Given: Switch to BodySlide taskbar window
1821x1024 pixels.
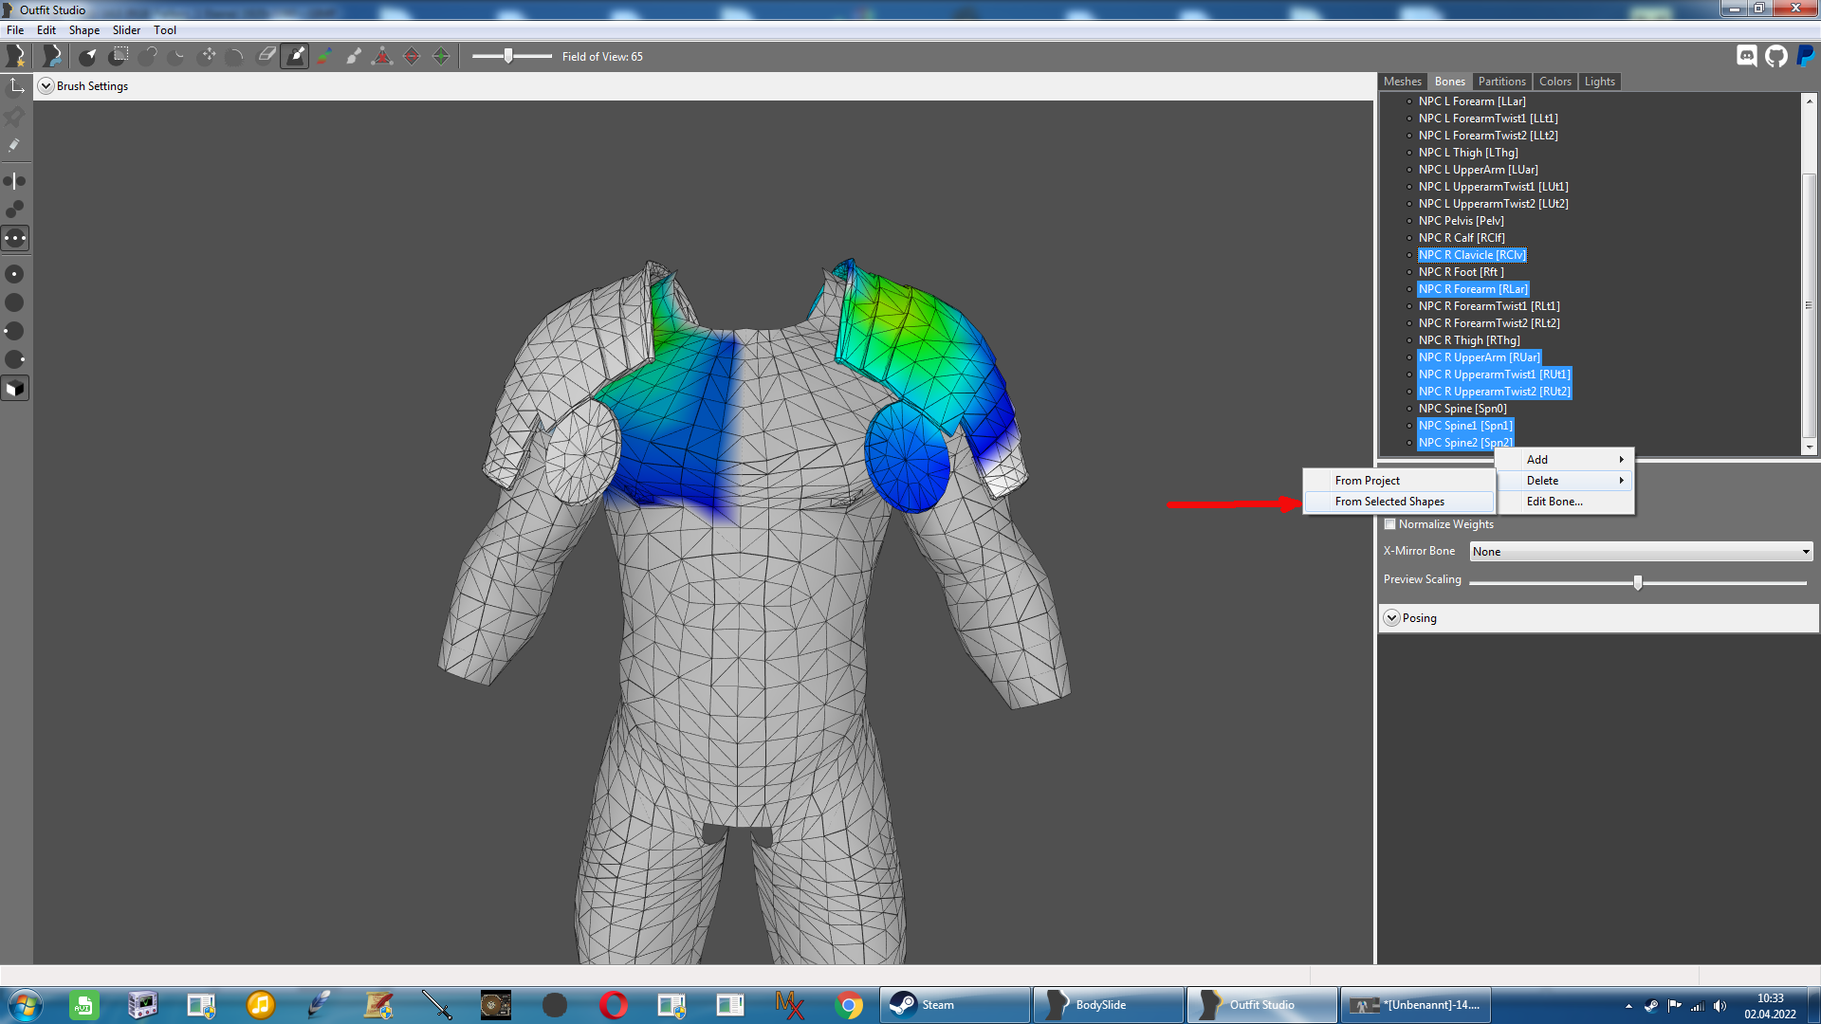Looking at the screenshot, I should (1109, 1005).
